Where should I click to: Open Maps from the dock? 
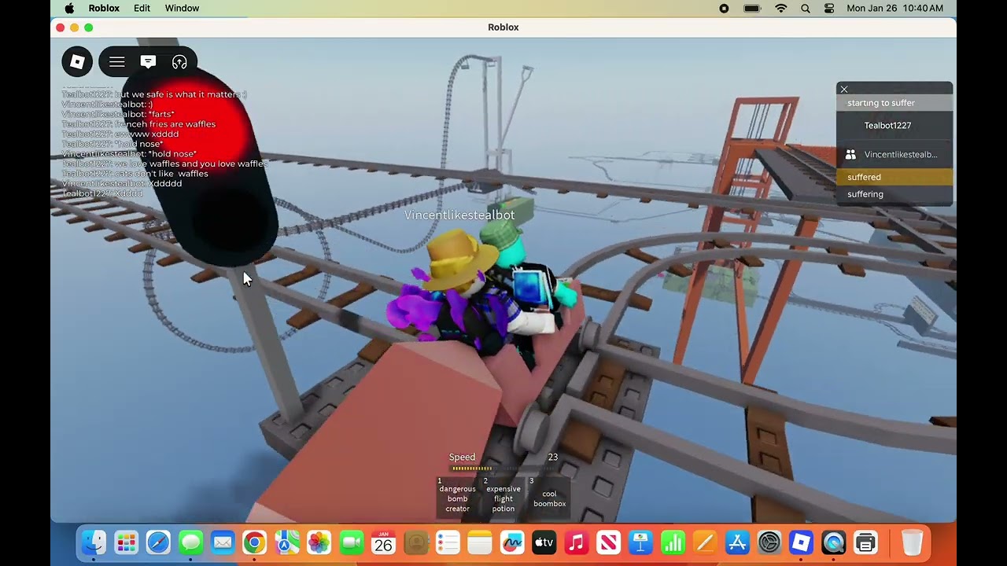[286, 542]
